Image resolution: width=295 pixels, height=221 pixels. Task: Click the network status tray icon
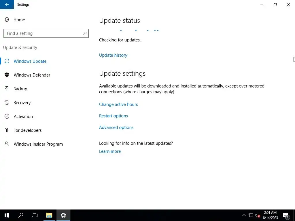pyautogui.click(x=251, y=215)
